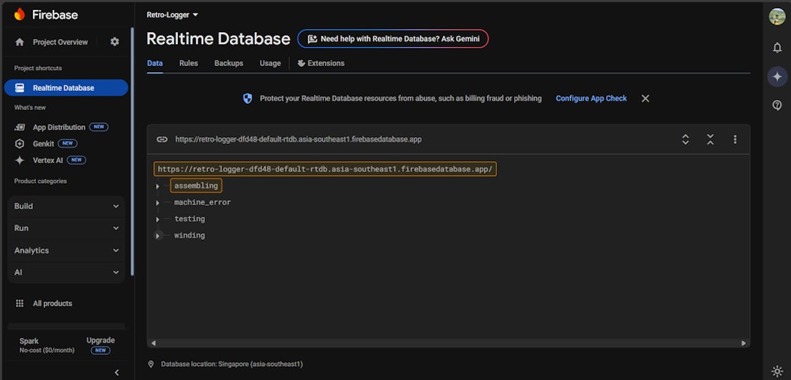Image resolution: width=791 pixels, height=380 pixels.
Task: Click the expand all nodes icon
Action: click(685, 140)
